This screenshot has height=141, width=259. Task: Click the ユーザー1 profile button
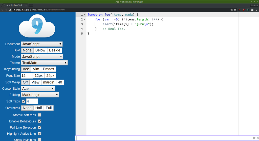pos(254,5)
